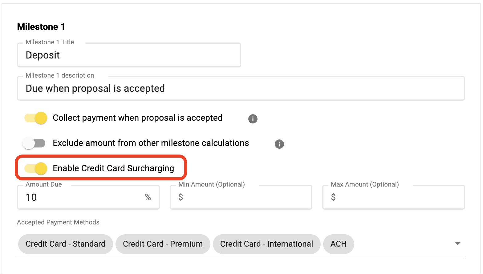483x274 pixels.
Task: Click the Accepted Payment Methods label
Action: click(58, 222)
